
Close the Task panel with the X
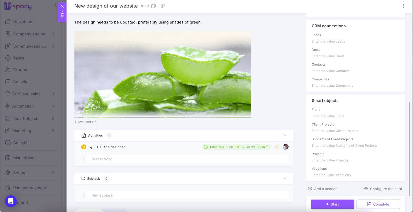pyautogui.click(x=62, y=6)
